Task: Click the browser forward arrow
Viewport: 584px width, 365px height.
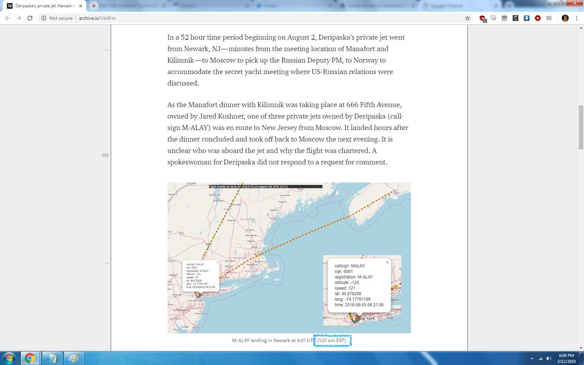Action: [19, 18]
